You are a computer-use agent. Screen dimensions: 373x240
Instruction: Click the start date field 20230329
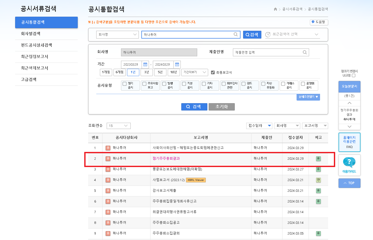pos(131,65)
